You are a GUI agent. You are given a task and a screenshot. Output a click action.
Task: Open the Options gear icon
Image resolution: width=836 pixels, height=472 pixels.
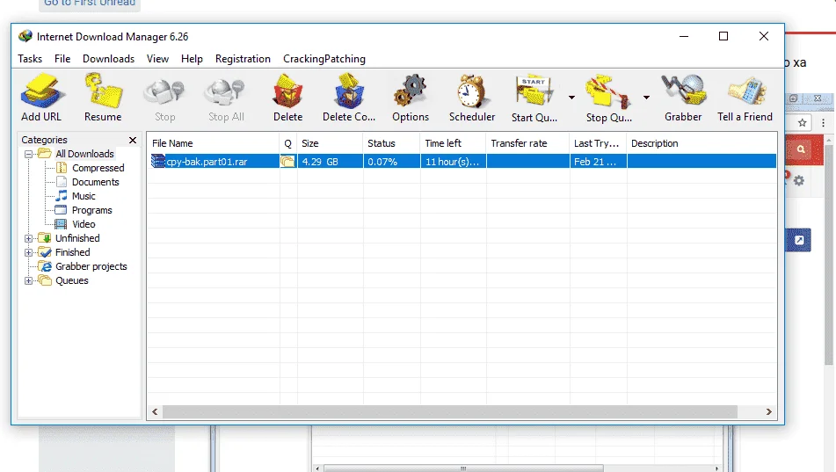411,98
